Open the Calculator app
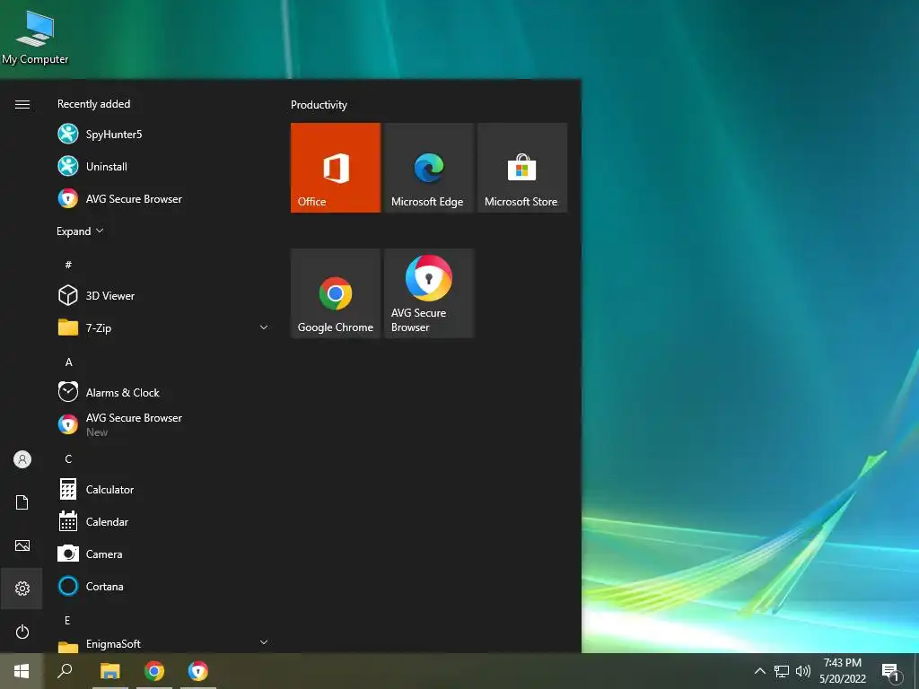919x689 pixels. 164,489
